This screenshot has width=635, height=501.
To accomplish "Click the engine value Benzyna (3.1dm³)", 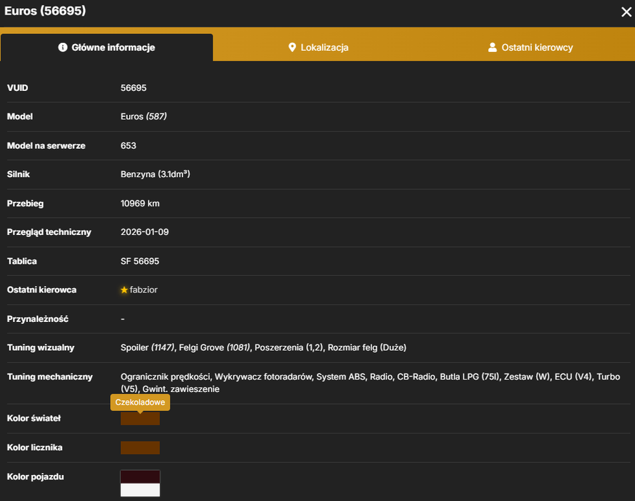I will tap(155, 174).
